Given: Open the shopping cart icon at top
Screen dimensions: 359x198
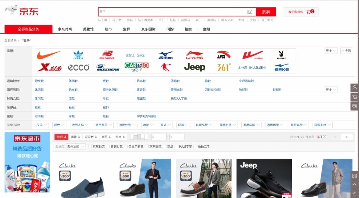Looking at the screenshot, I should tap(308, 12).
